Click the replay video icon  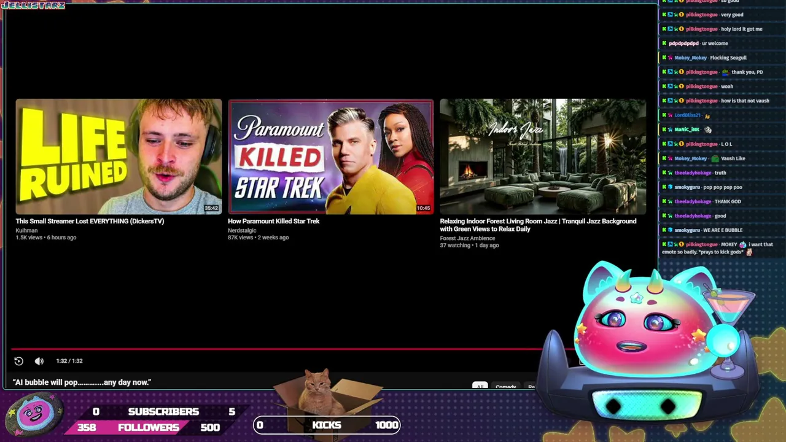point(18,361)
